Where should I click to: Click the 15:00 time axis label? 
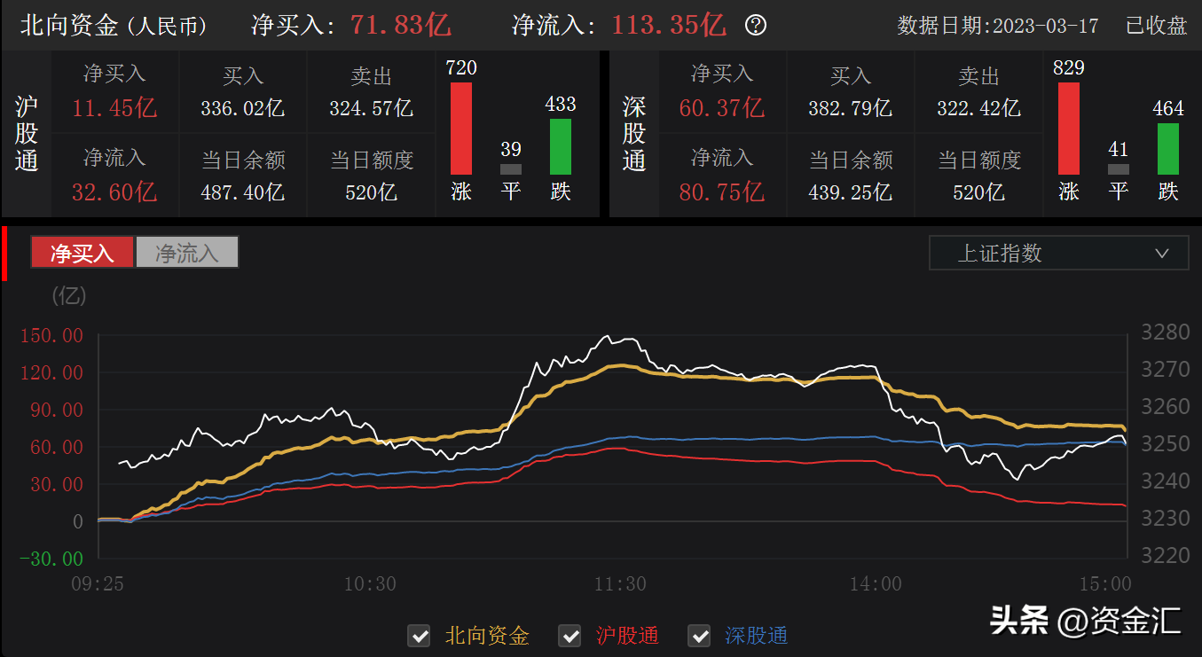[x=1106, y=583]
